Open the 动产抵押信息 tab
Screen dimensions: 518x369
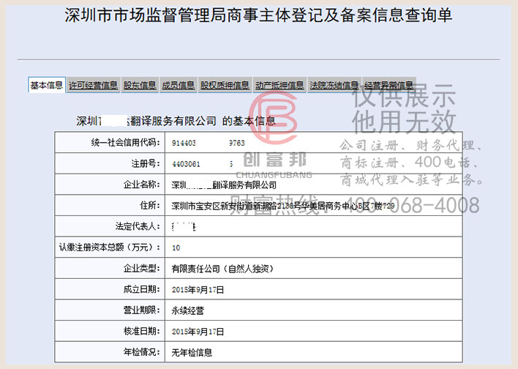tap(279, 86)
